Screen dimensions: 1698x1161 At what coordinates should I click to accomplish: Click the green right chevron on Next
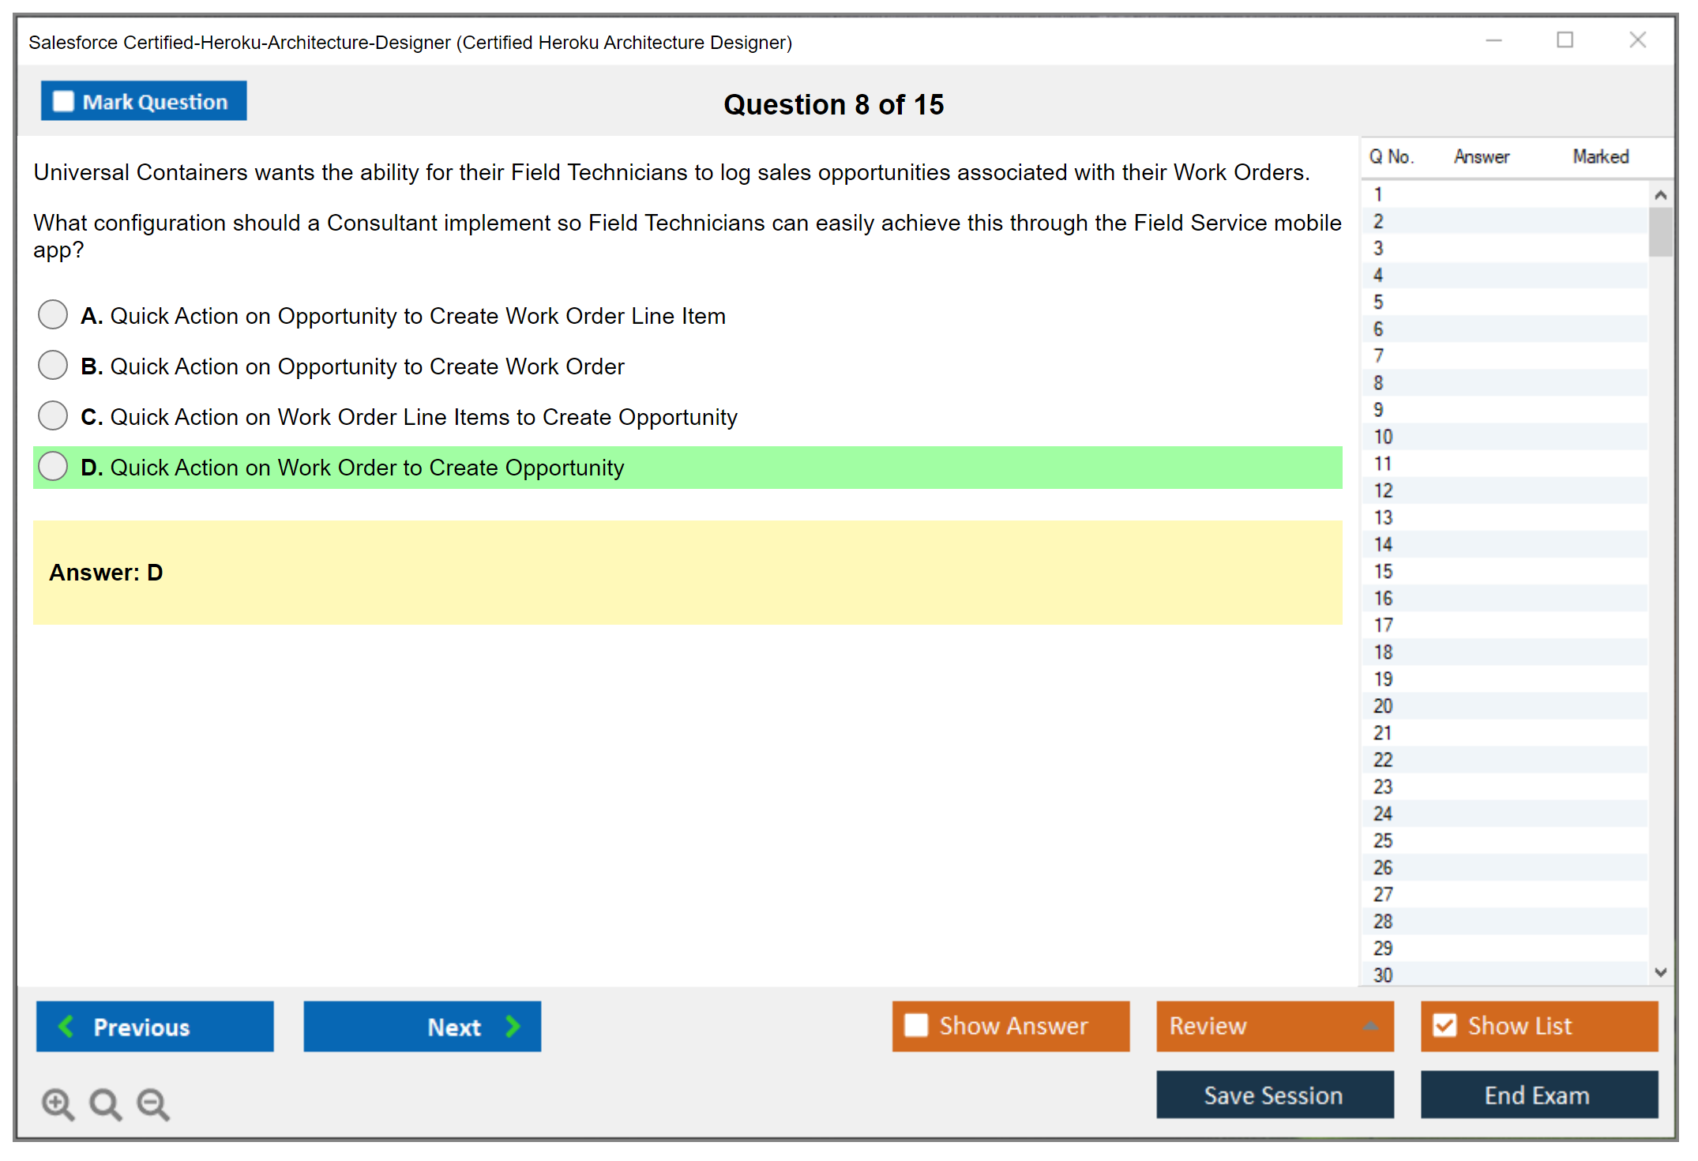point(513,1026)
